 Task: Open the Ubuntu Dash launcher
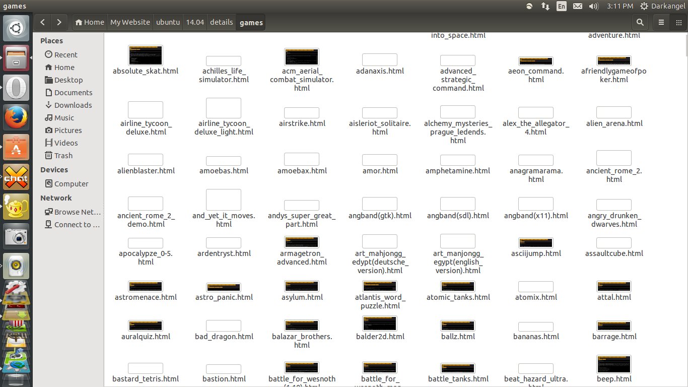pos(17,29)
